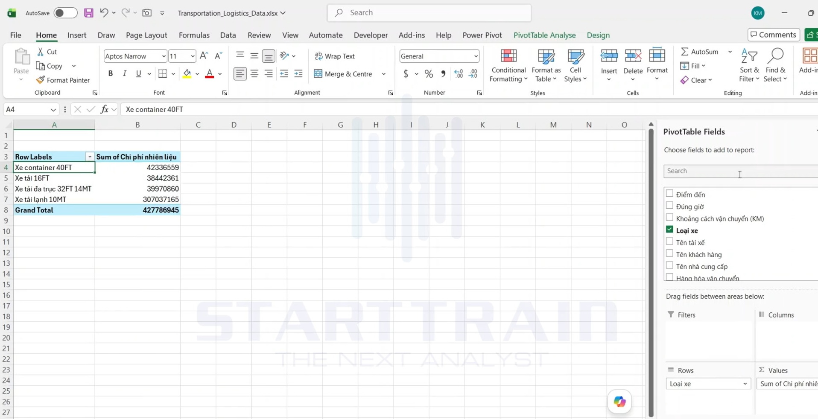Apply Percent Style format
Screen dimensions: 818x419
429,74
